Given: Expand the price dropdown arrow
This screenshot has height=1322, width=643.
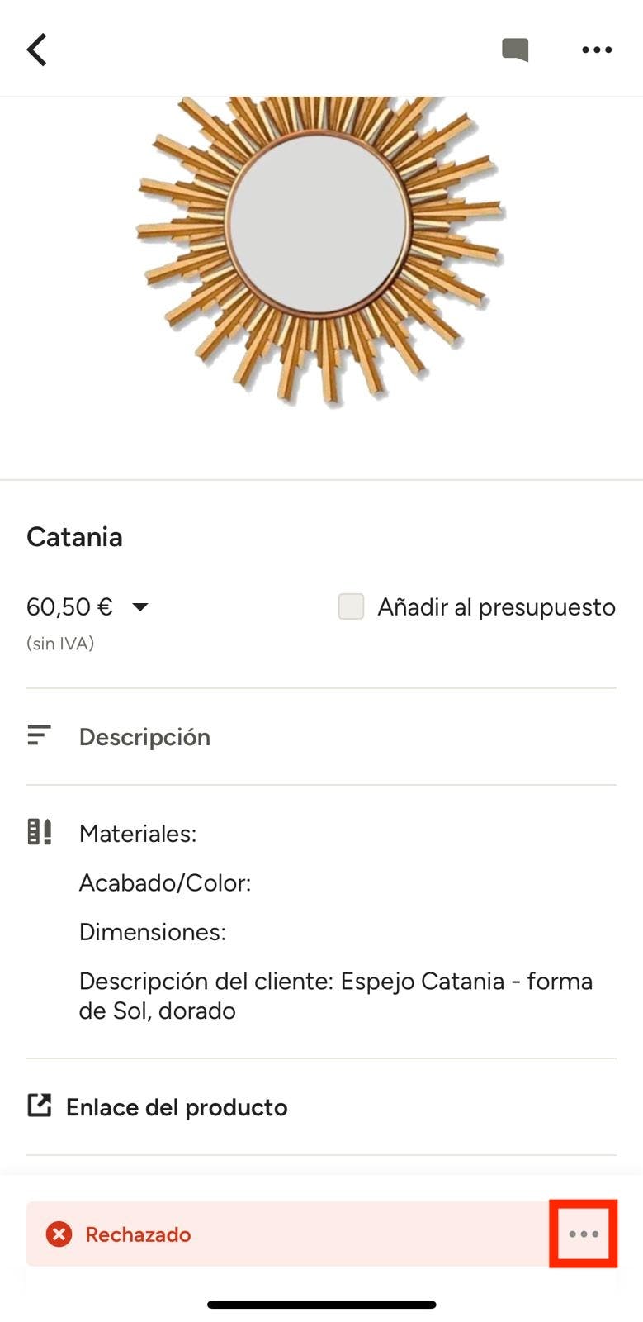Looking at the screenshot, I should pyautogui.click(x=140, y=607).
